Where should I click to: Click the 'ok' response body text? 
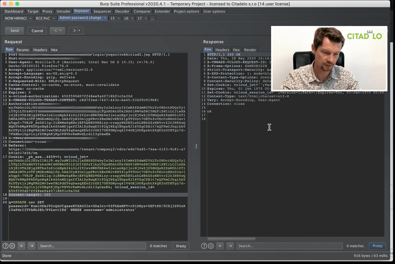click(209, 111)
